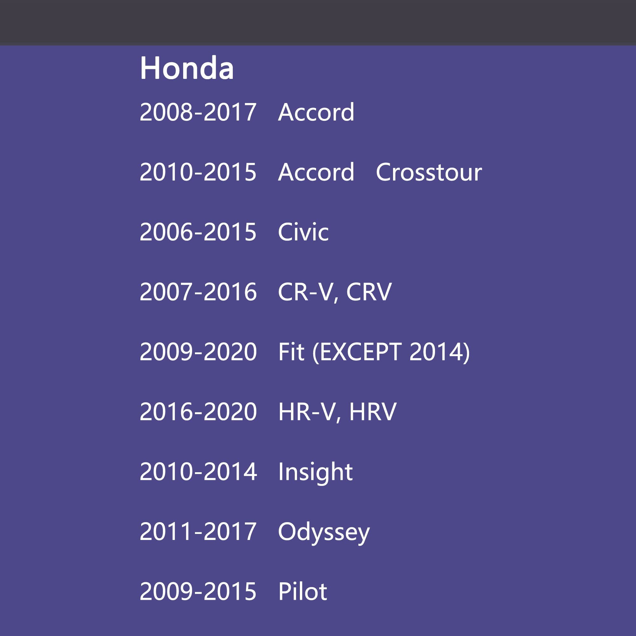The image size is (636, 636).
Task: Select the 2011-2017 year range text
Action: (x=198, y=532)
